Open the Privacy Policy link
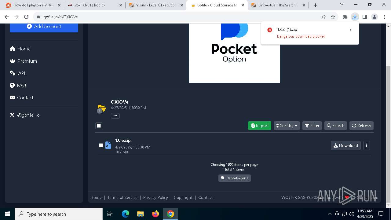Screen dimensions: 391x220 tap(155, 197)
